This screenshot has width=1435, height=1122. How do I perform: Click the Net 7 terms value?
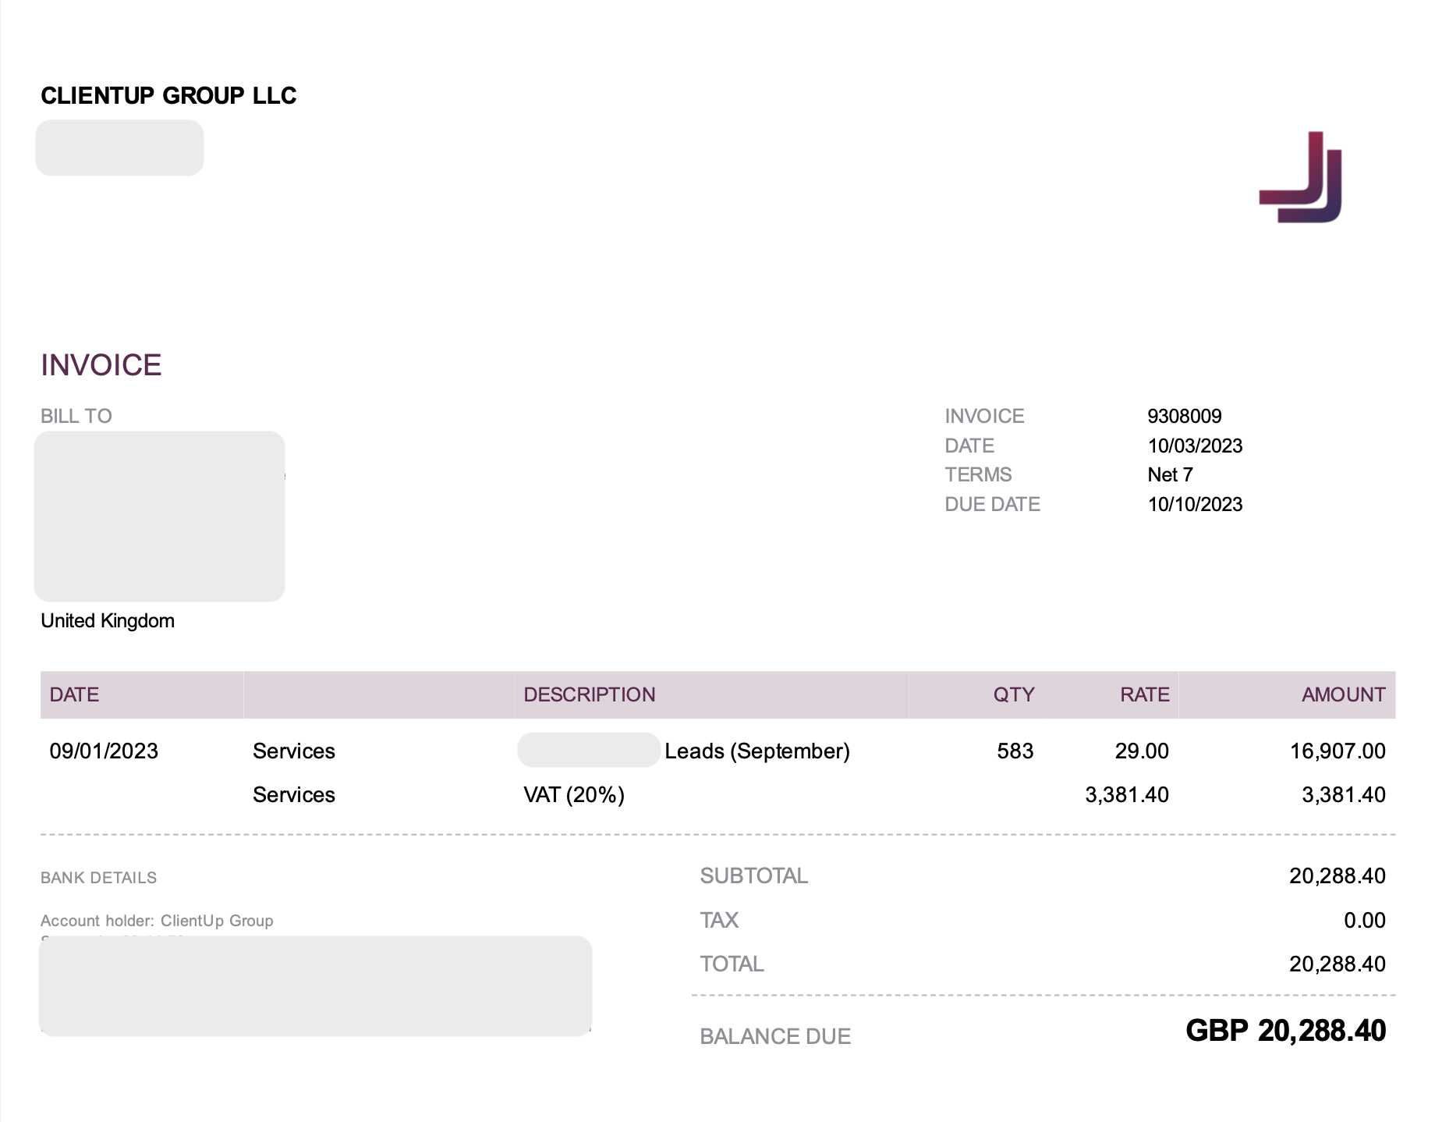pos(1170,474)
